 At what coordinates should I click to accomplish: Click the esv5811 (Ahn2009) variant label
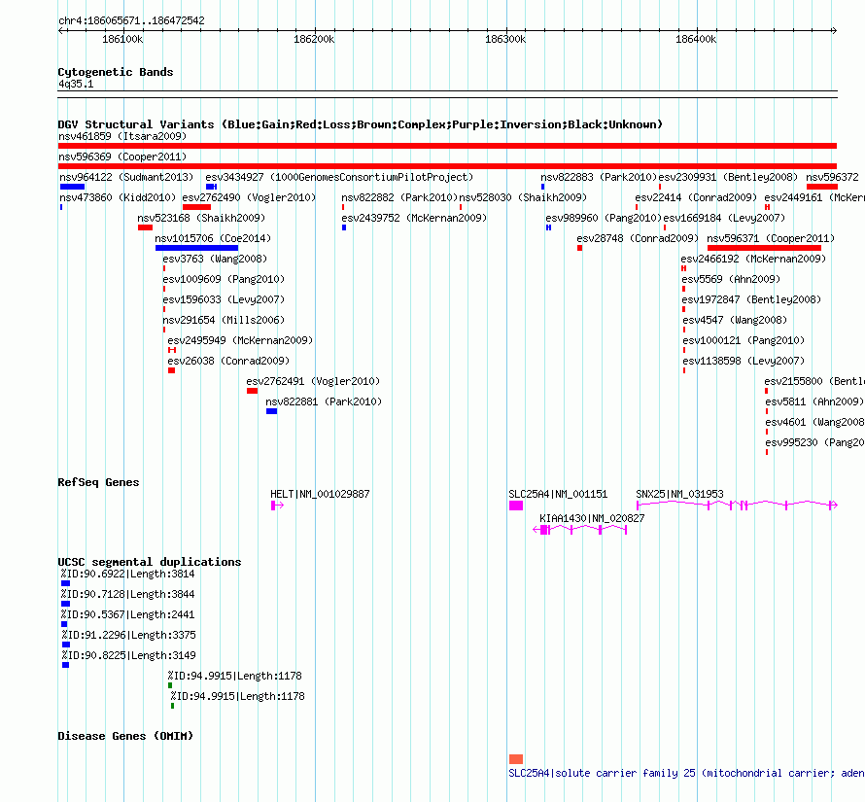point(814,401)
